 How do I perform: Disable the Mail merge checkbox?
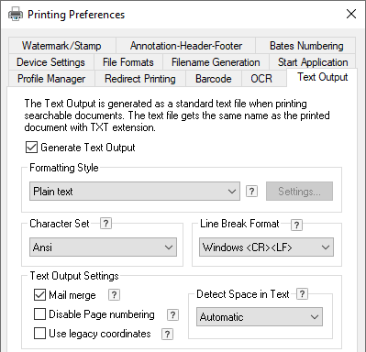click(39, 295)
